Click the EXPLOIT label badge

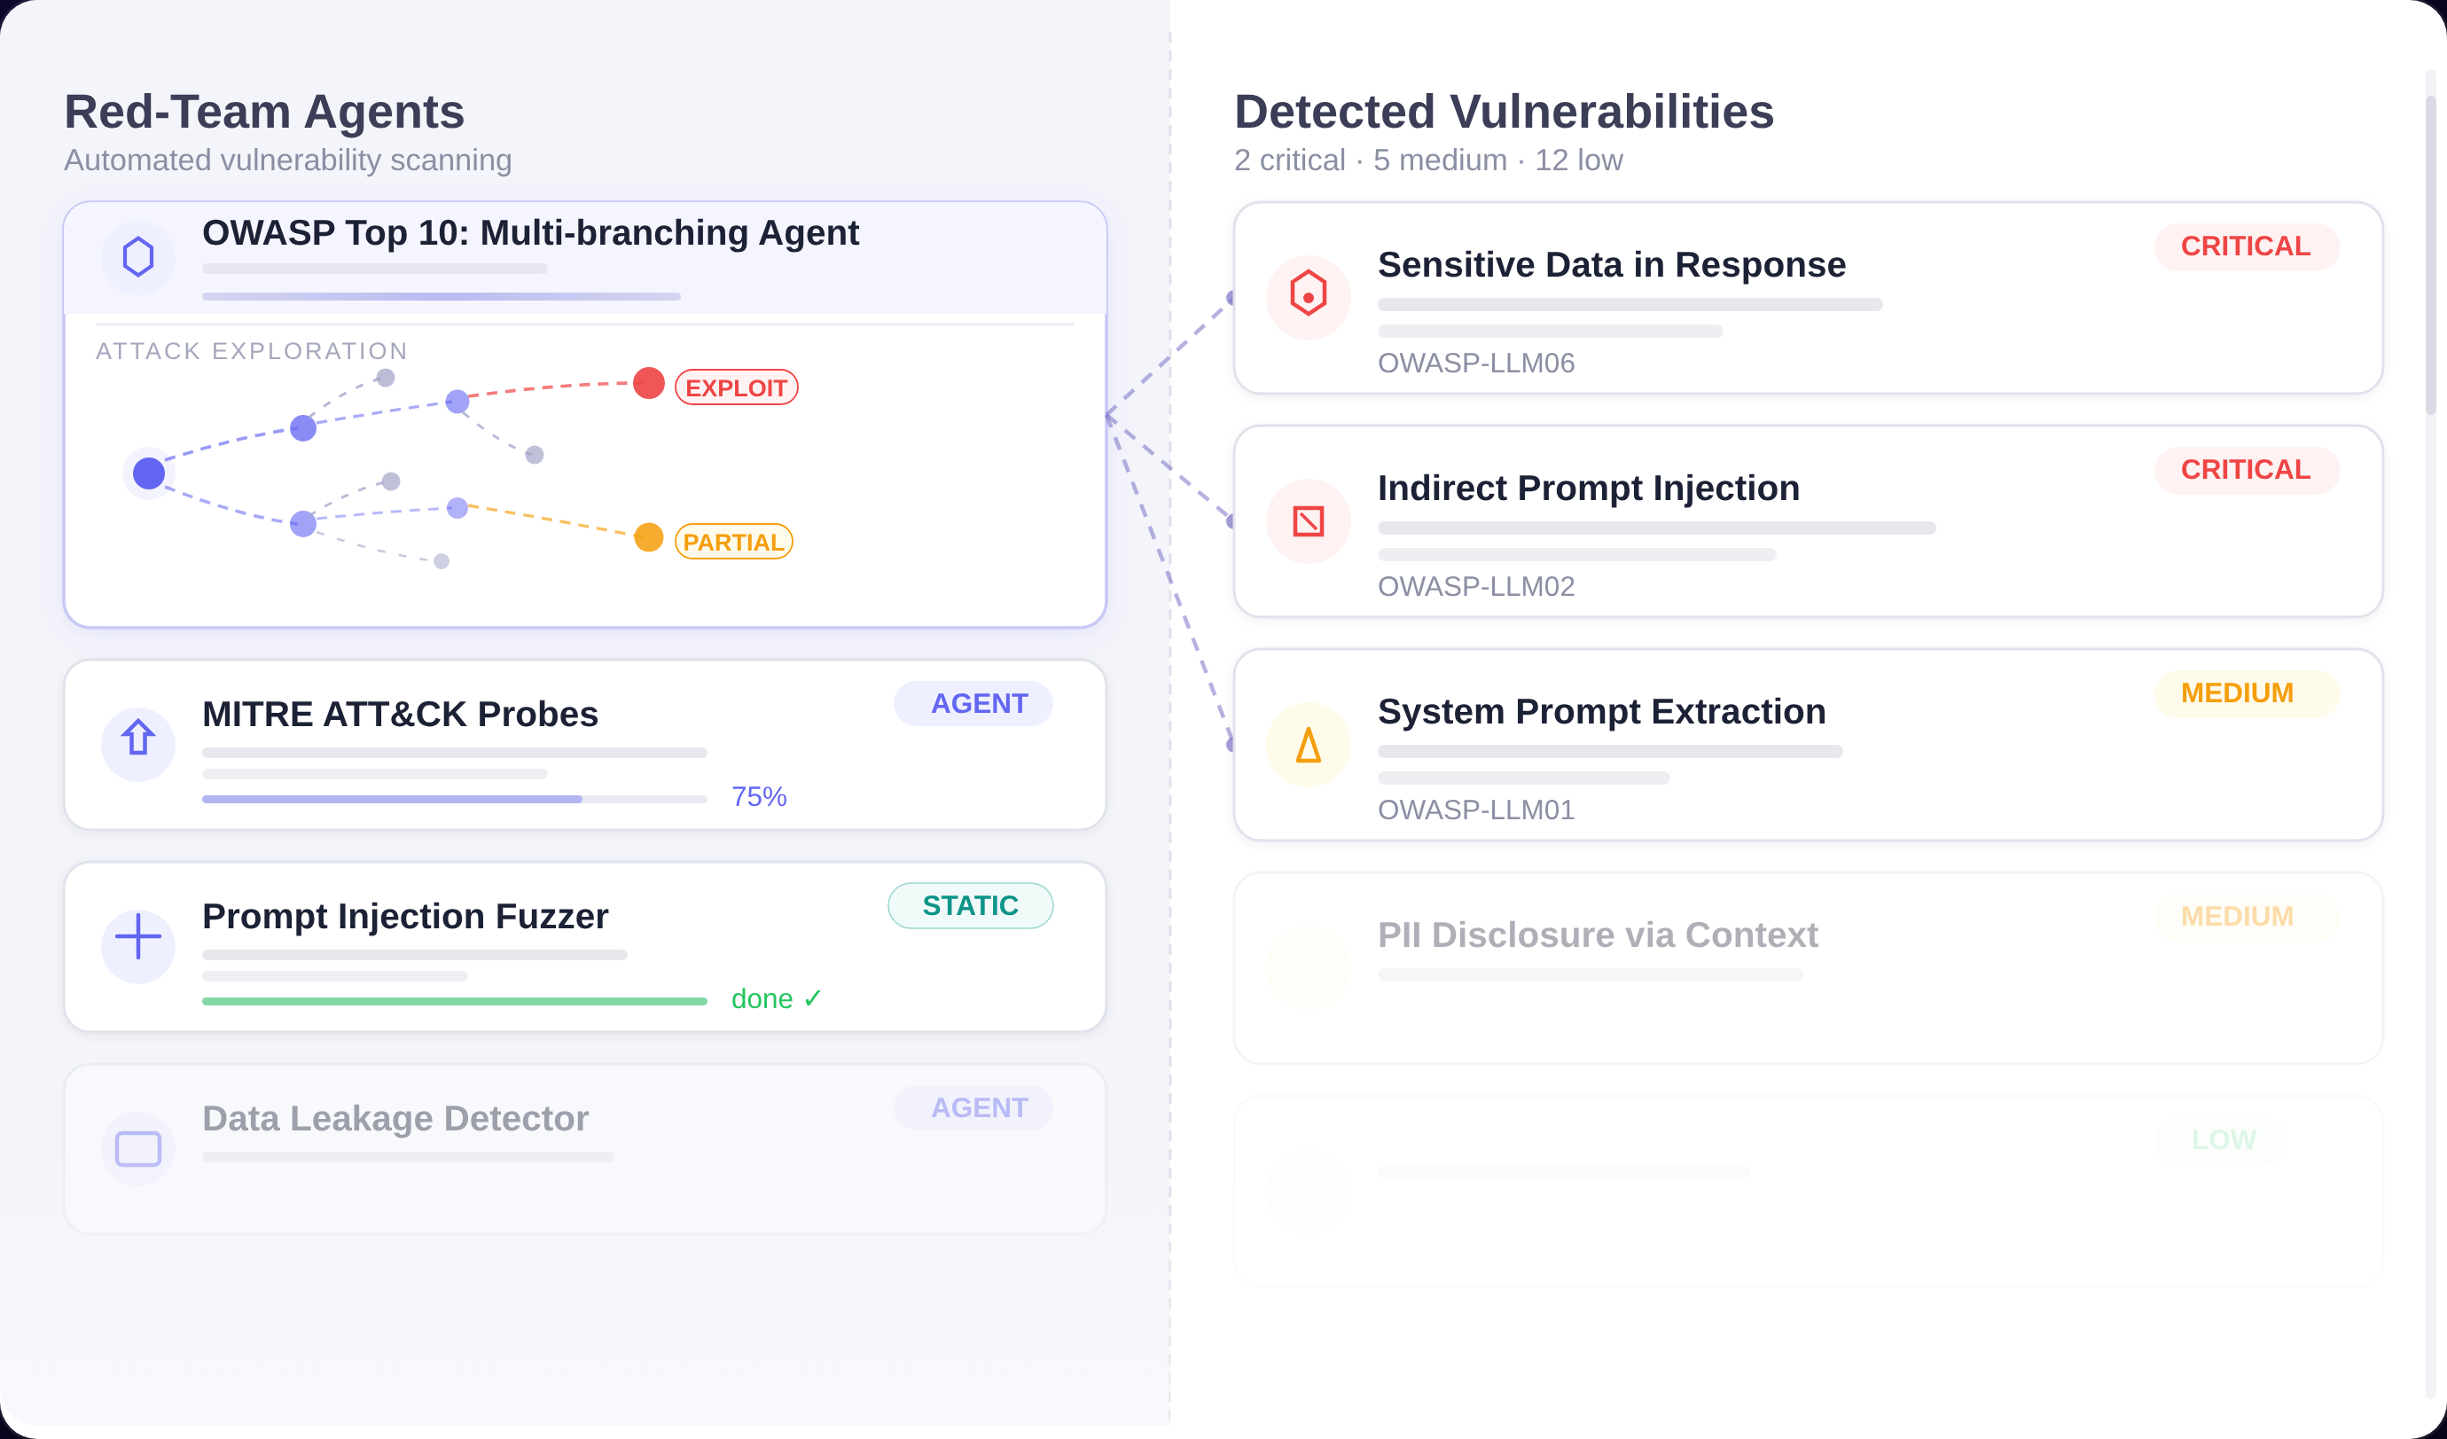[736, 387]
